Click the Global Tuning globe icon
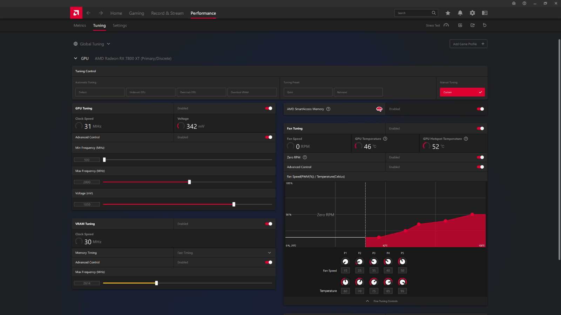The image size is (561, 315). tap(75, 44)
